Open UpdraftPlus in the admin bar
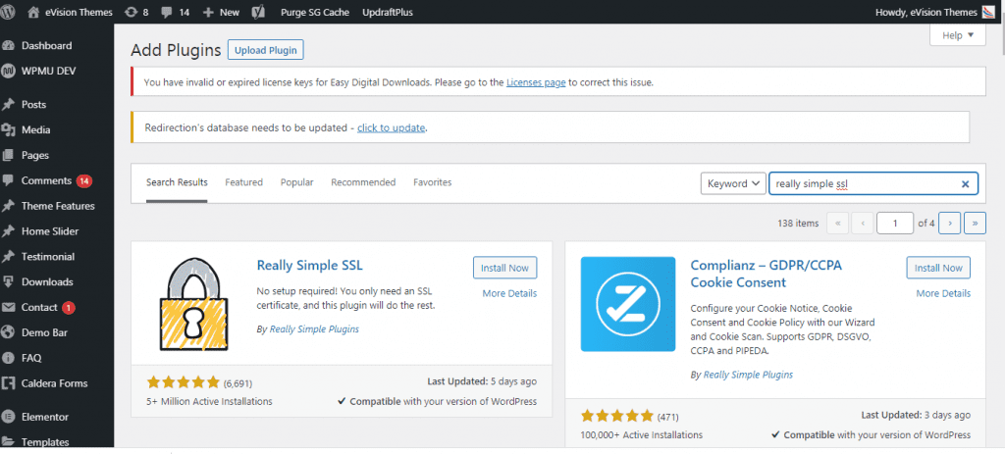 pos(387,12)
